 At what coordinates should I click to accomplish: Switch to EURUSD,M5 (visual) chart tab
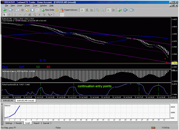[25, 101]
